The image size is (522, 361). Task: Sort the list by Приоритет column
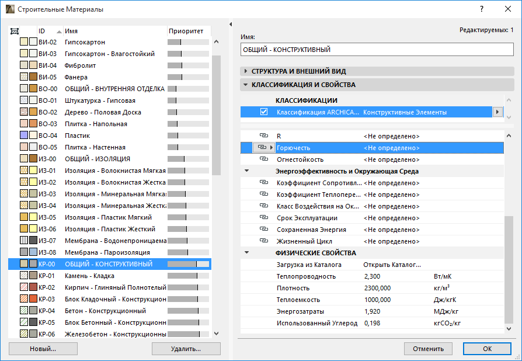(189, 31)
